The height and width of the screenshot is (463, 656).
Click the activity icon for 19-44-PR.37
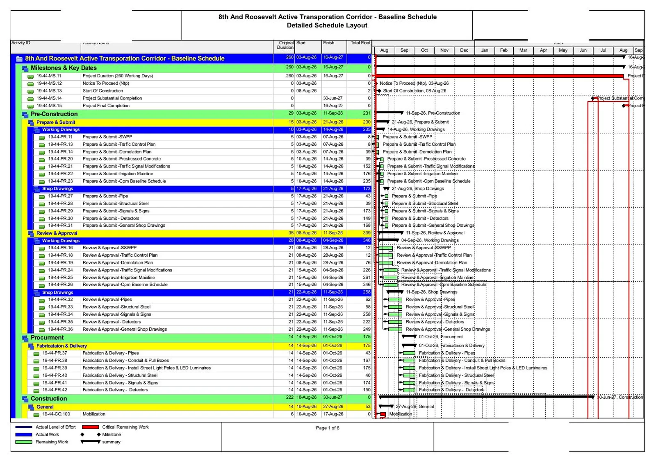(x=36, y=354)
